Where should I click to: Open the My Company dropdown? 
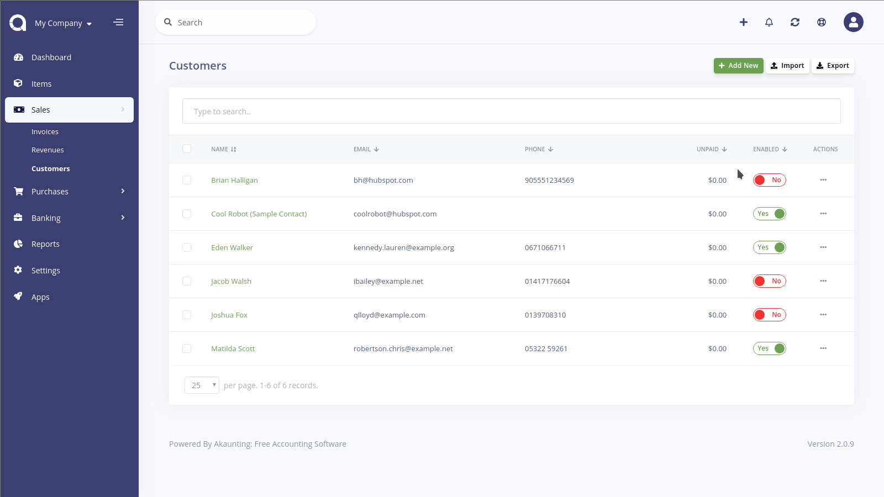(63, 23)
